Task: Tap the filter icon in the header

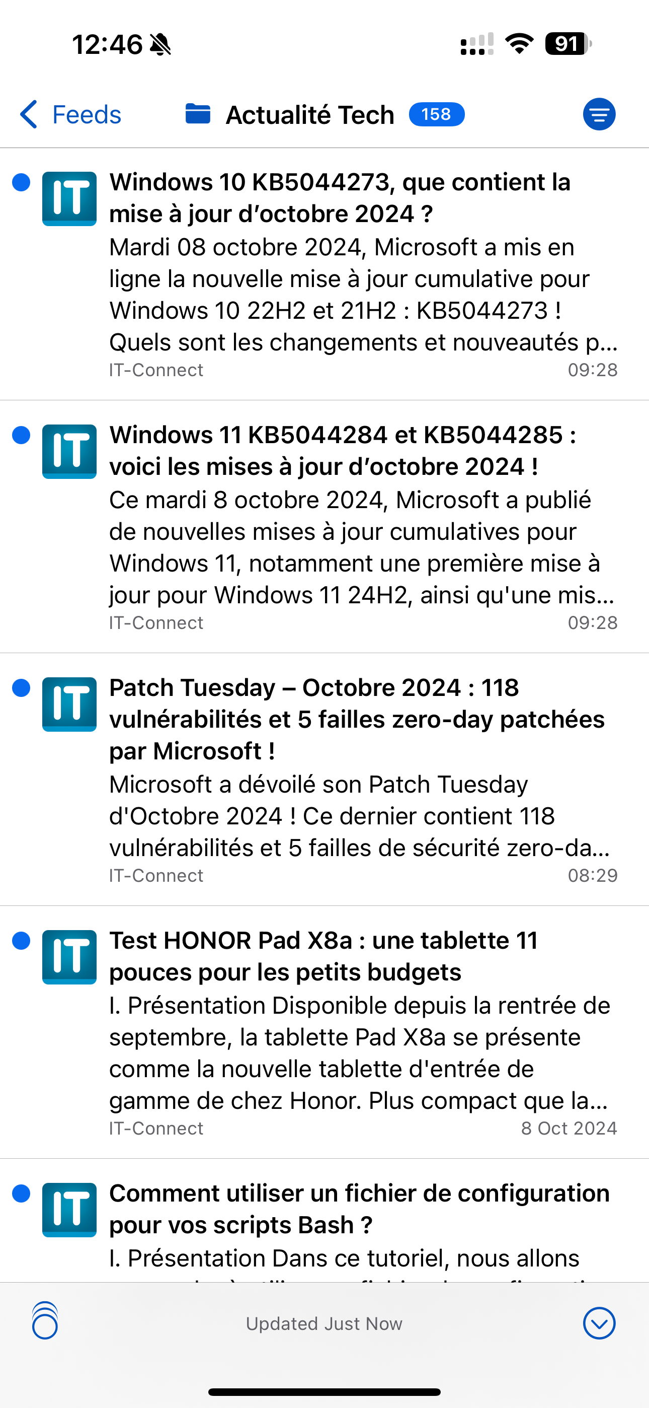Action: pos(599,114)
